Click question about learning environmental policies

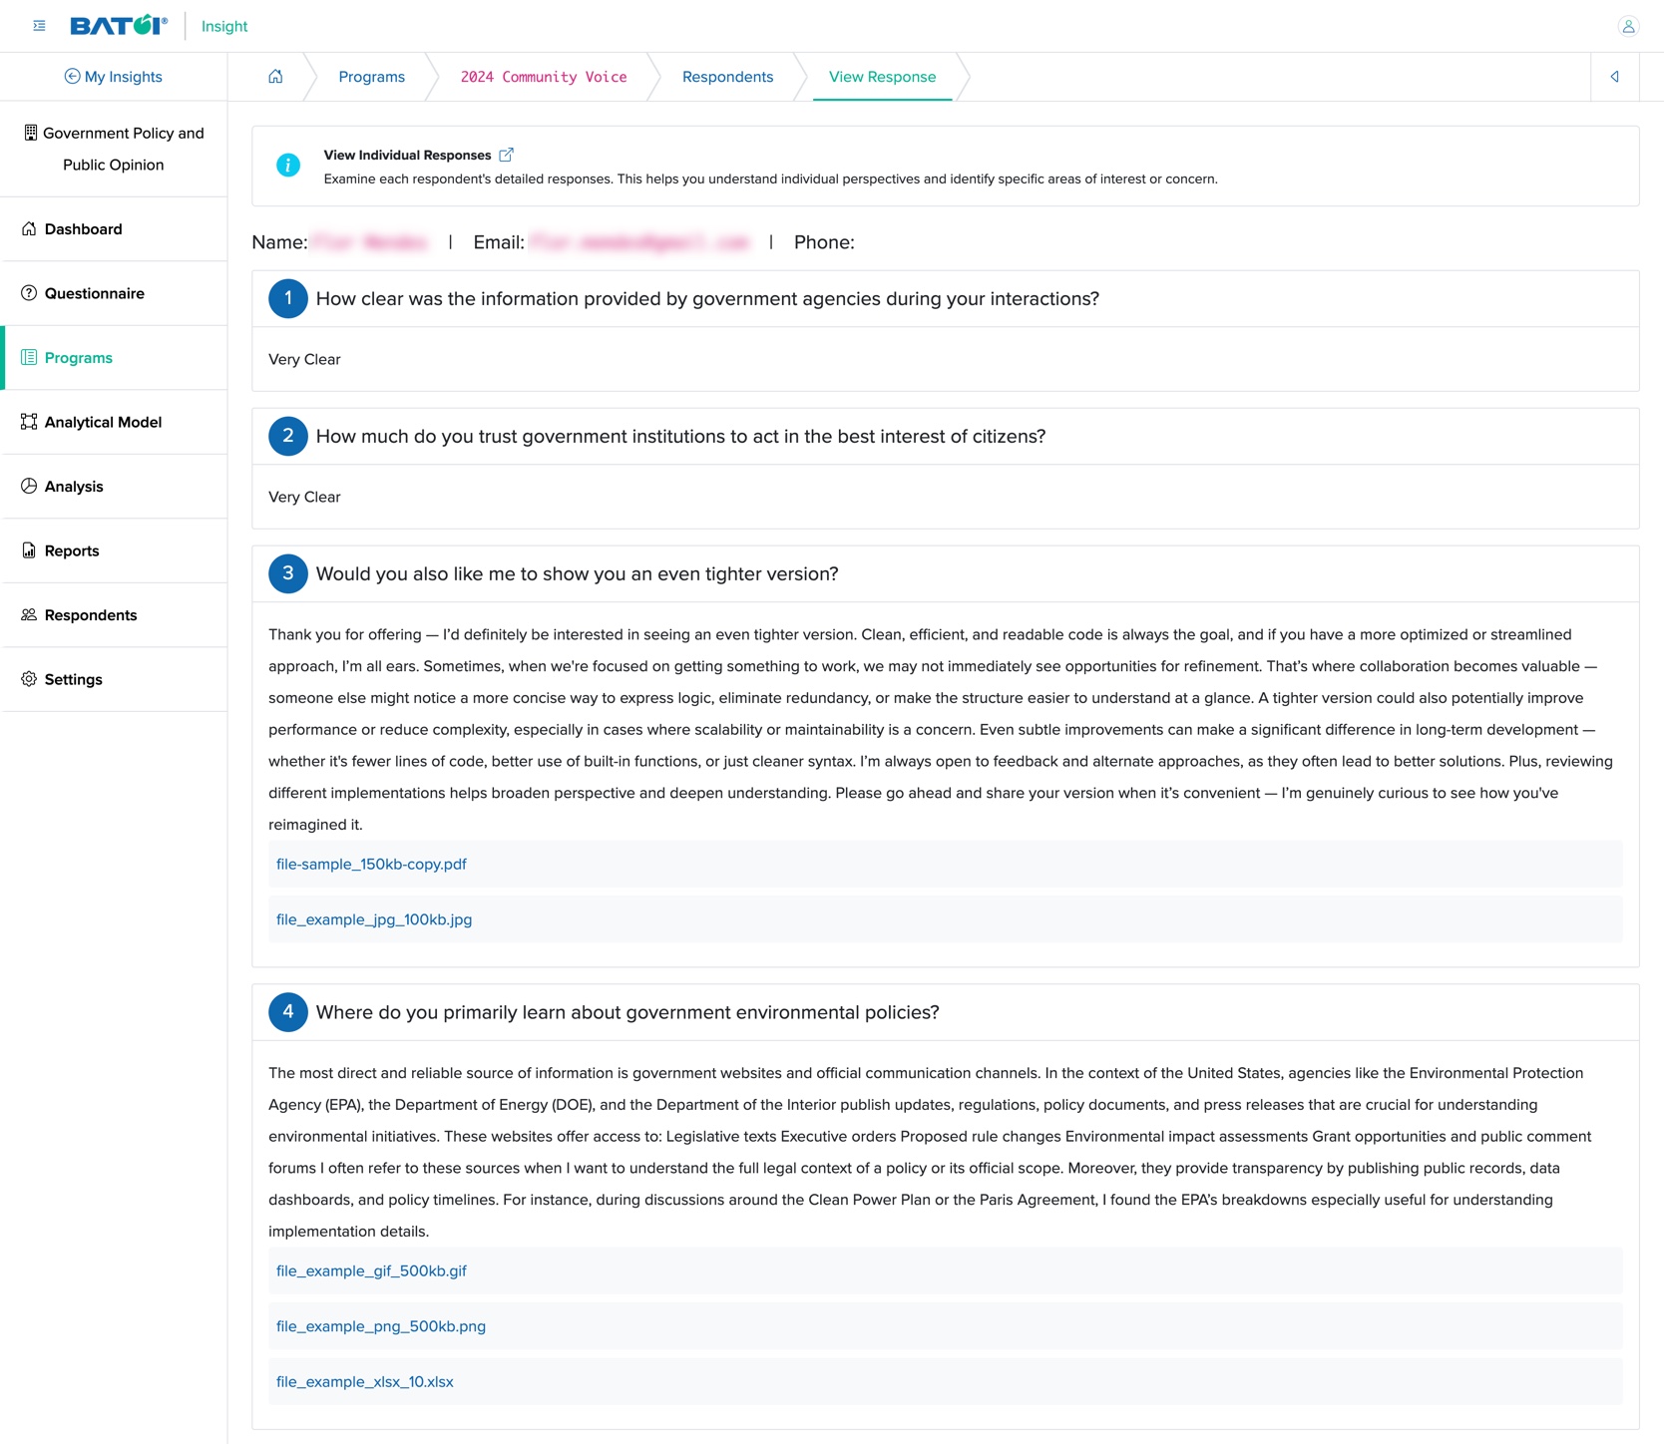(x=627, y=1012)
